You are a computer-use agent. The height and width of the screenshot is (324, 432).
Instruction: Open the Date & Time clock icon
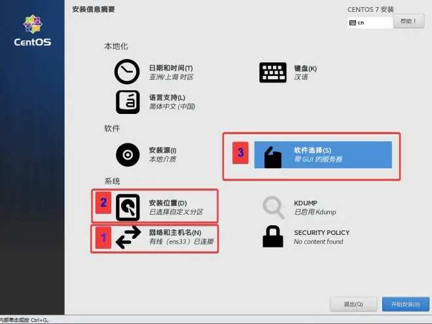coord(127,71)
